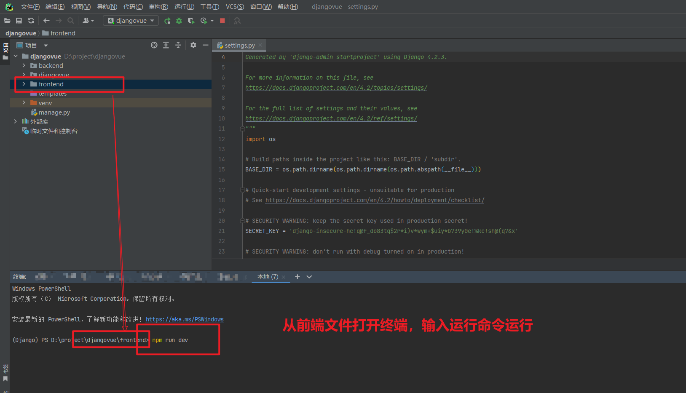Screen dimensions: 686x393
Task: Open the 文件(F) menu
Action: (x=30, y=7)
